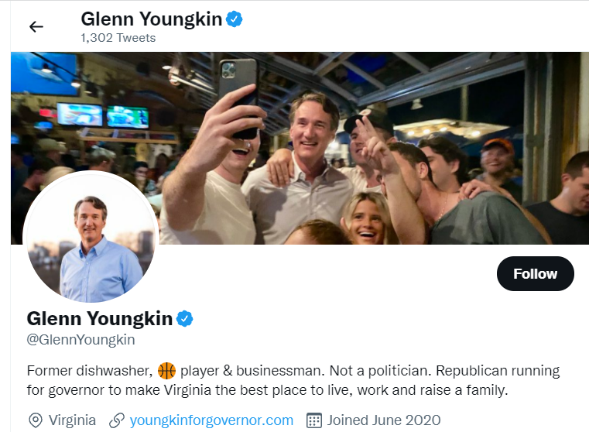
Task: Click the back arrow icon
Action: coord(36,26)
